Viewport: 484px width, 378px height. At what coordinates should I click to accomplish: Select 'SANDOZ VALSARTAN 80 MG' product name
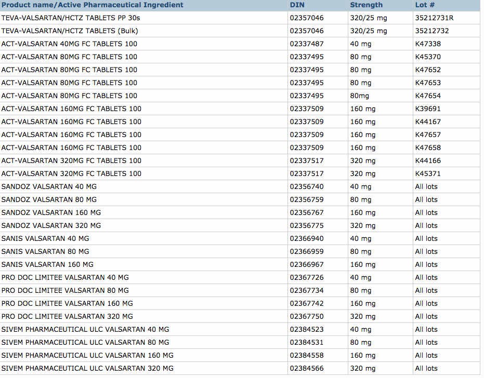pyautogui.click(x=49, y=199)
